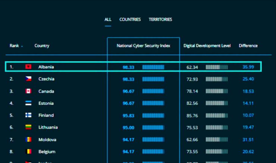The width and height of the screenshot is (276, 163).
Task: Click the Czechia flag icon
Action: [x=28, y=79]
